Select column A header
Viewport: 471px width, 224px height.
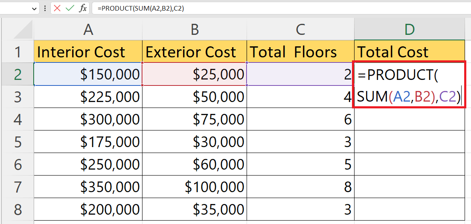88,29
